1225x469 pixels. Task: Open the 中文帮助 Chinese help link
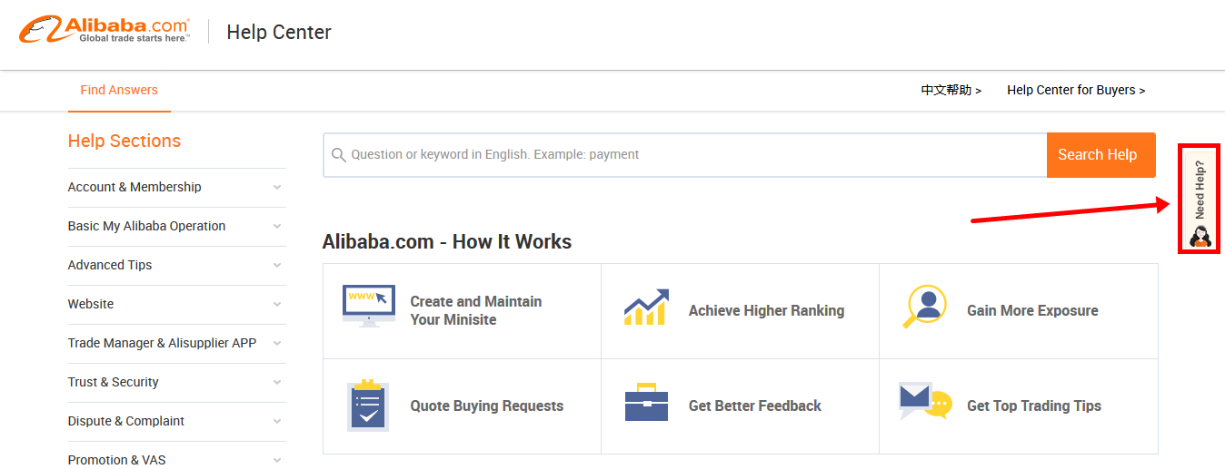point(951,91)
